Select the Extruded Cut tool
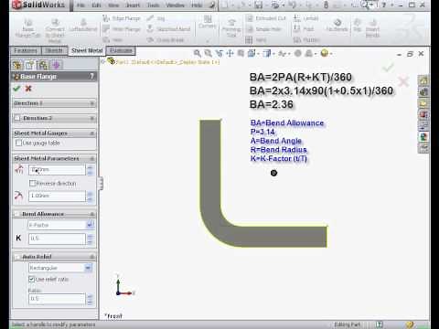439x329 pixels. click(266, 18)
